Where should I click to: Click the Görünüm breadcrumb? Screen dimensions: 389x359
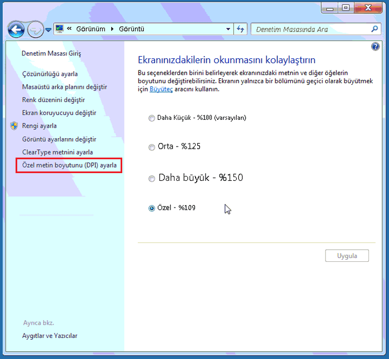pos(91,29)
